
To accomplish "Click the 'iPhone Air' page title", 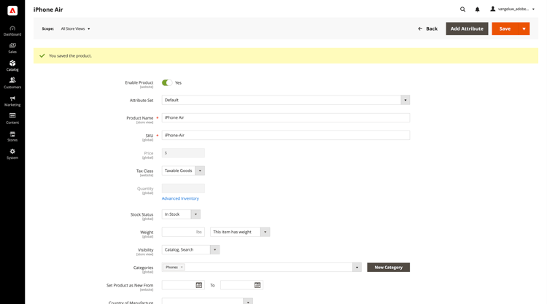I will click(x=48, y=9).
